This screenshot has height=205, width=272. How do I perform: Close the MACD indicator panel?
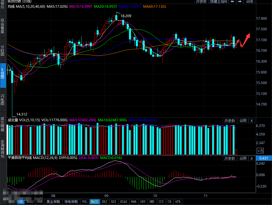251,158
